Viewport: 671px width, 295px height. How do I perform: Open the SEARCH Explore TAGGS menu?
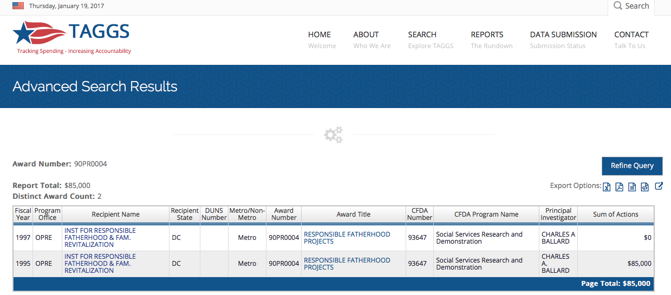(422, 35)
